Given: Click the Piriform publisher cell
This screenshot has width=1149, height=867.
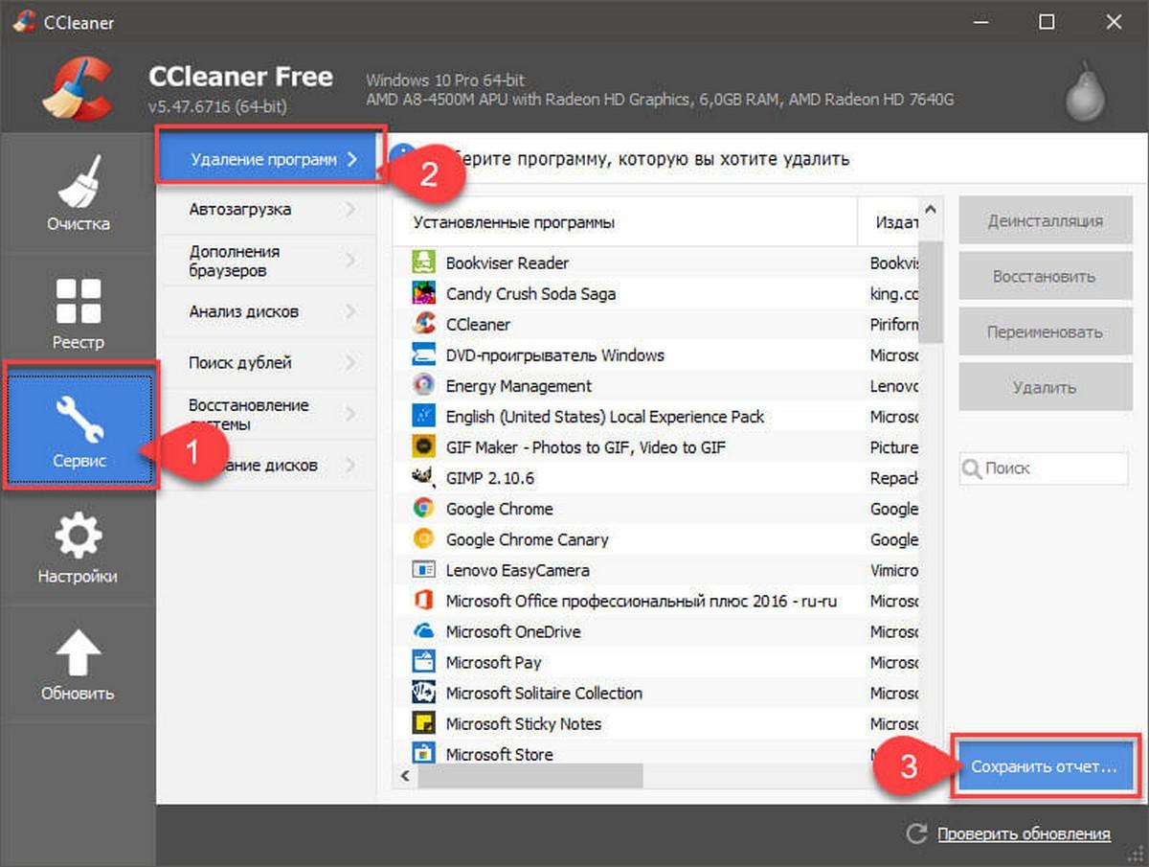Looking at the screenshot, I should tap(894, 324).
